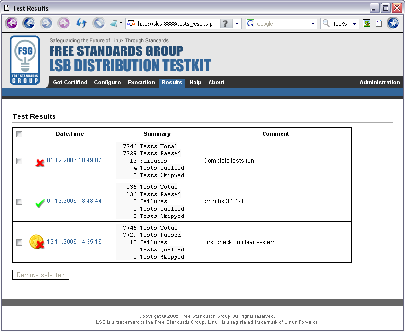Open the Administration menu link

(379, 83)
